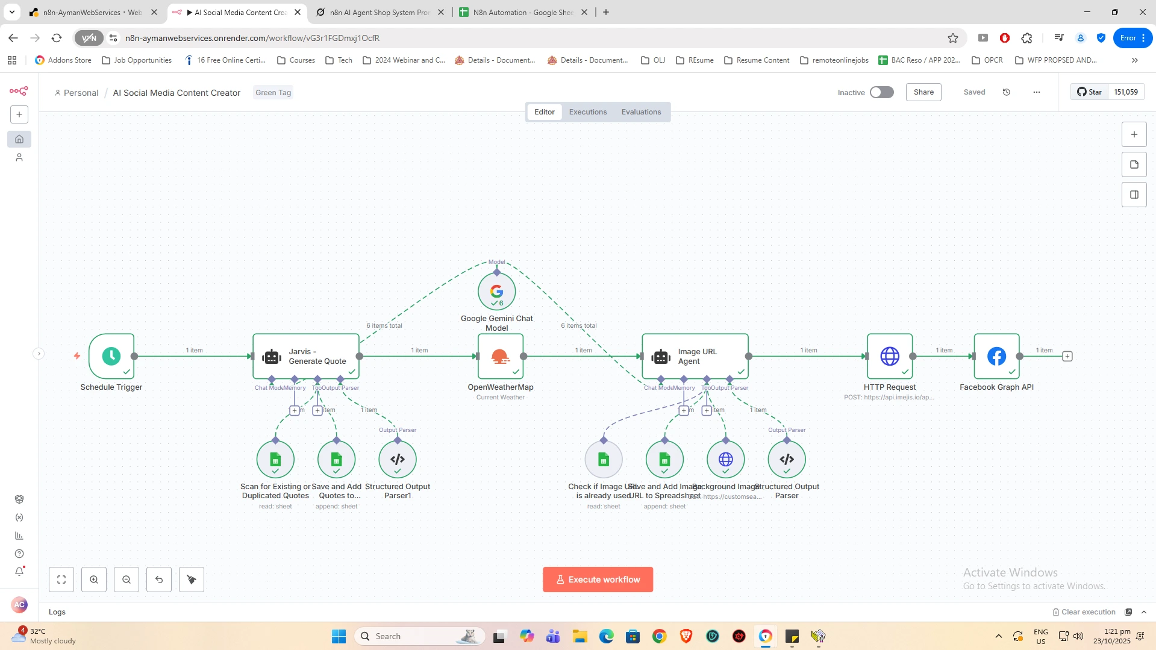Click the Windows taskbar Search box
The height and width of the screenshot is (650, 1156).
[x=420, y=636]
